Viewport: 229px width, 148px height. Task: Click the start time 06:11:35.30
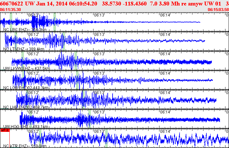pyautogui.click(x=10, y=10)
